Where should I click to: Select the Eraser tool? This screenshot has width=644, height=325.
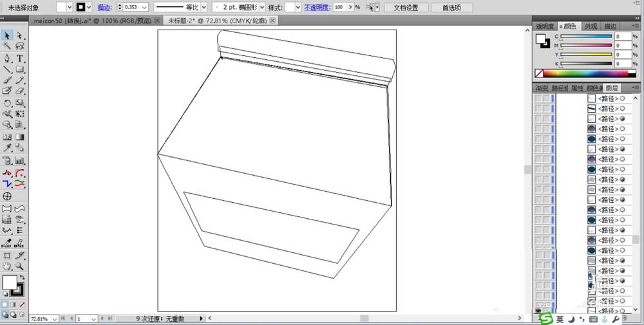[20, 91]
